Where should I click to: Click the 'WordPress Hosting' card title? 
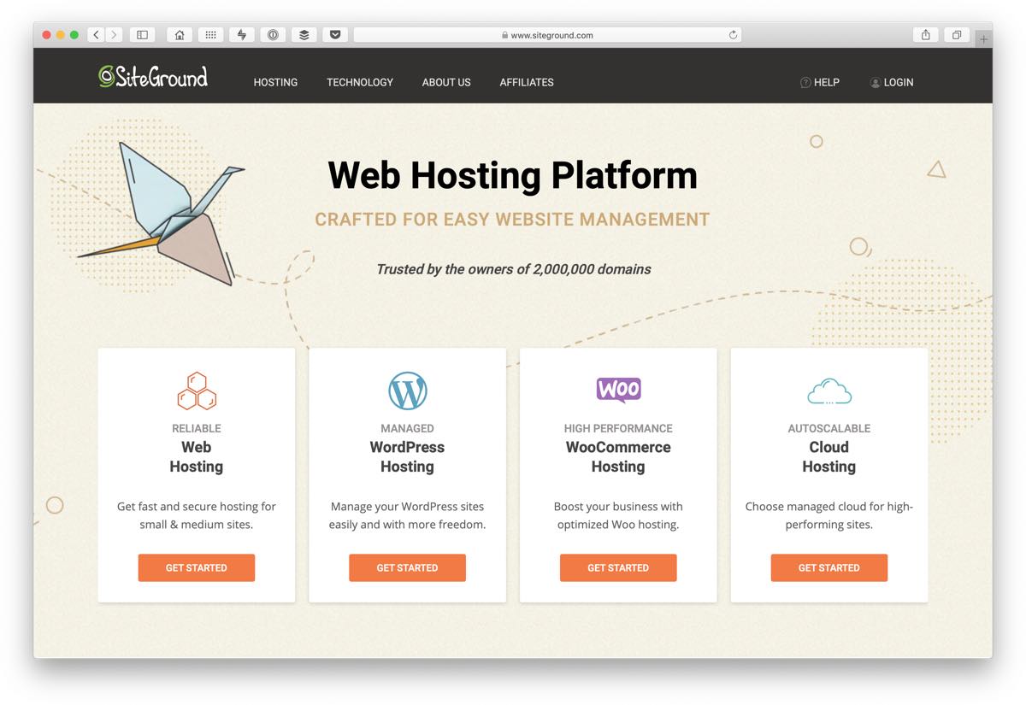[x=407, y=456]
